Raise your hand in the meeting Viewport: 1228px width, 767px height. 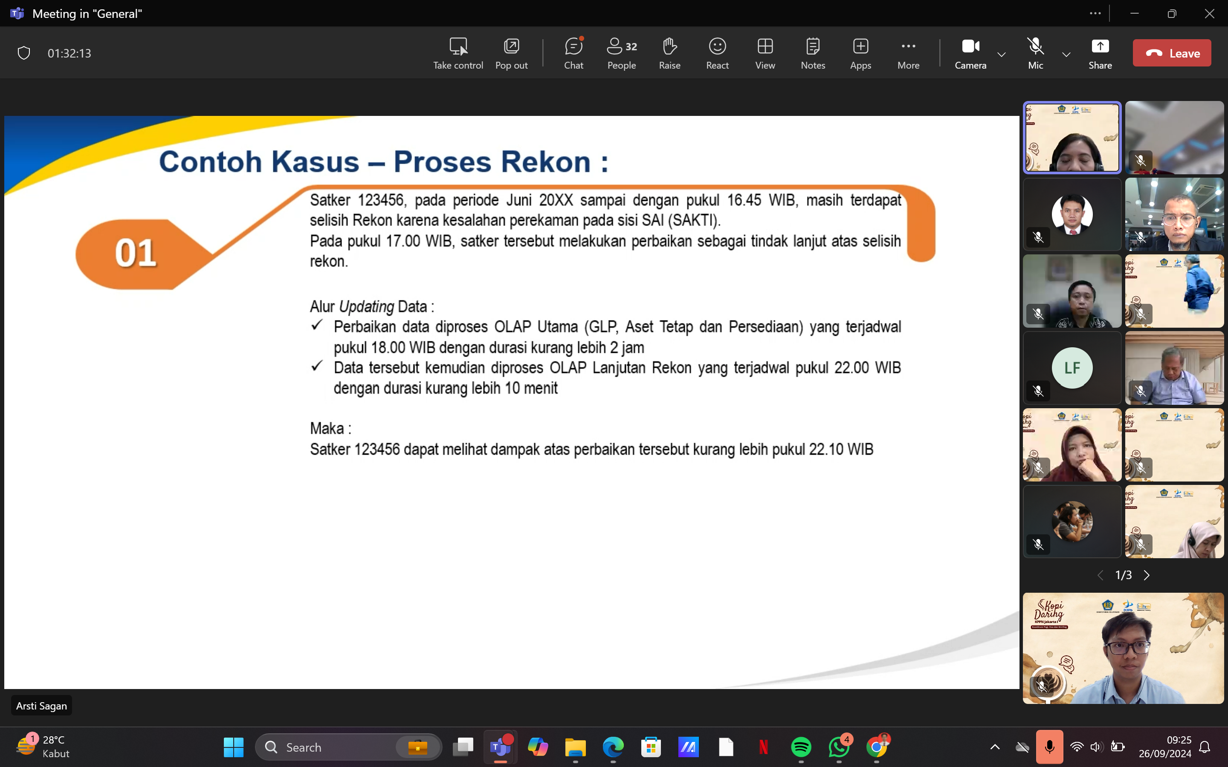pos(669,53)
